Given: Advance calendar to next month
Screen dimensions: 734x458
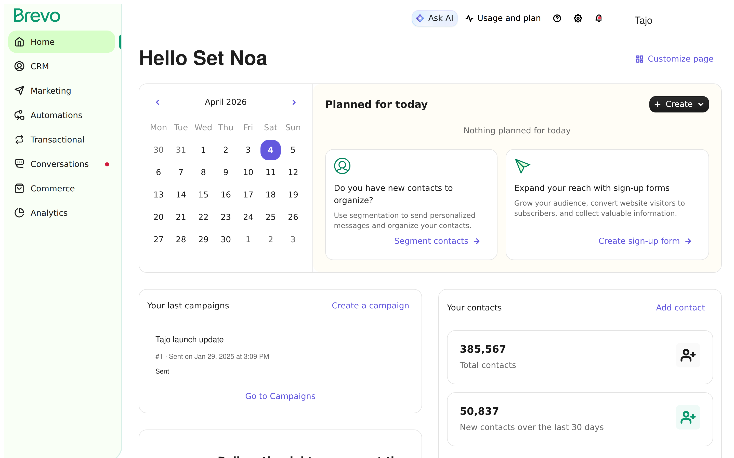Looking at the screenshot, I should click(x=294, y=102).
